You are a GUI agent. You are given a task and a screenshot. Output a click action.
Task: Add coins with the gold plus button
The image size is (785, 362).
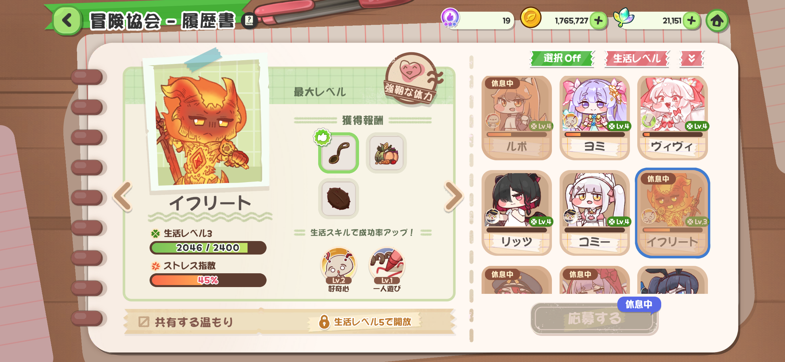[x=598, y=21]
